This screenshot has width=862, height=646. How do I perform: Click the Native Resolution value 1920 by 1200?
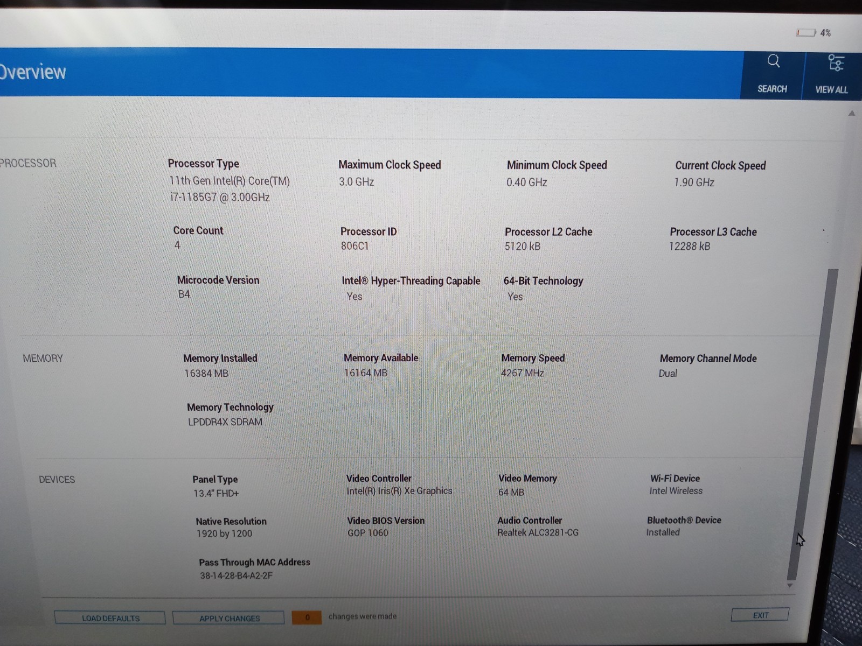pos(224,534)
